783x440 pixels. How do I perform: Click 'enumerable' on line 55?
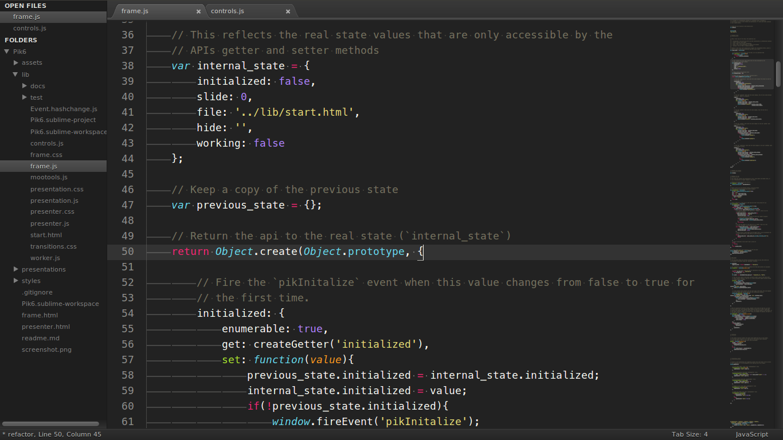tap(253, 329)
